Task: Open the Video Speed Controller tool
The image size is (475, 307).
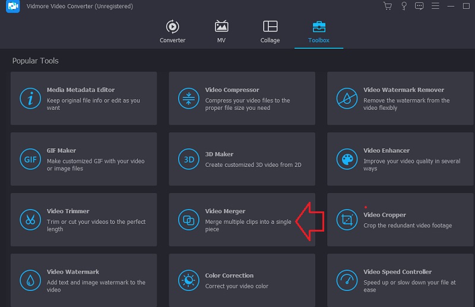Action: [x=400, y=280]
